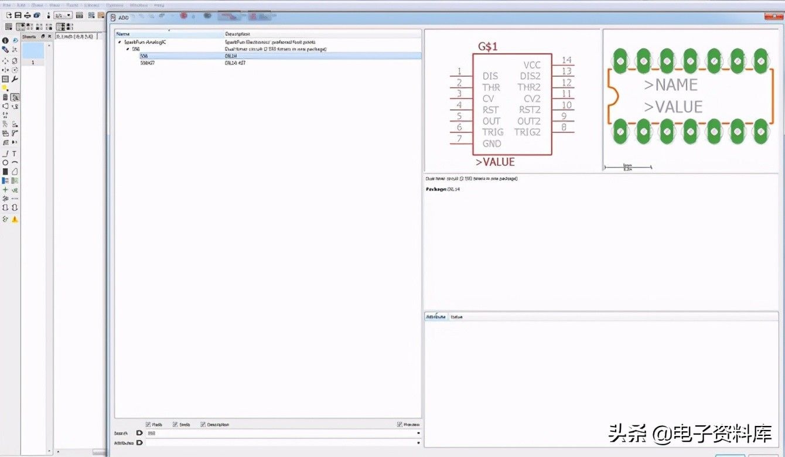
Task: Toggle the Description checkbox
Action: tap(203, 424)
